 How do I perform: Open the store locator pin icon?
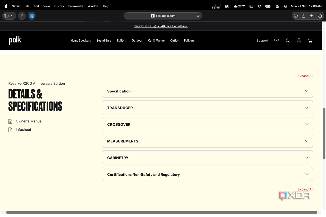click(x=276, y=40)
